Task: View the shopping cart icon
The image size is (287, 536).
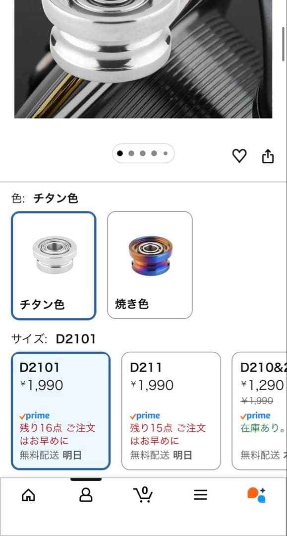Action: pos(143,495)
